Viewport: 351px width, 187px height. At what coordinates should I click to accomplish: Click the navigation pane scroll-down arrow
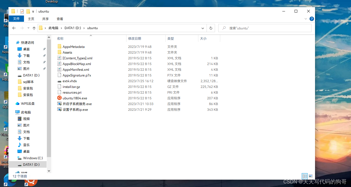49,171
